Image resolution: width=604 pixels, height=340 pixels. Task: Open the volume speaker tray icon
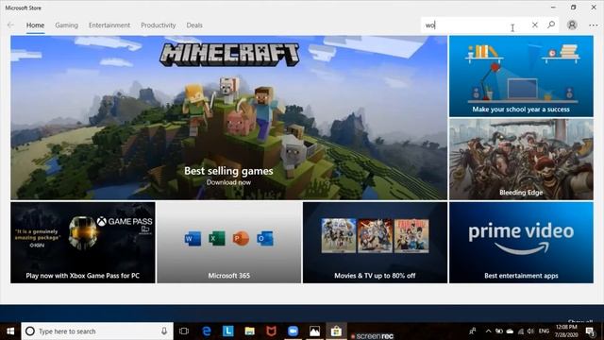pyautogui.click(x=530, y=331)
